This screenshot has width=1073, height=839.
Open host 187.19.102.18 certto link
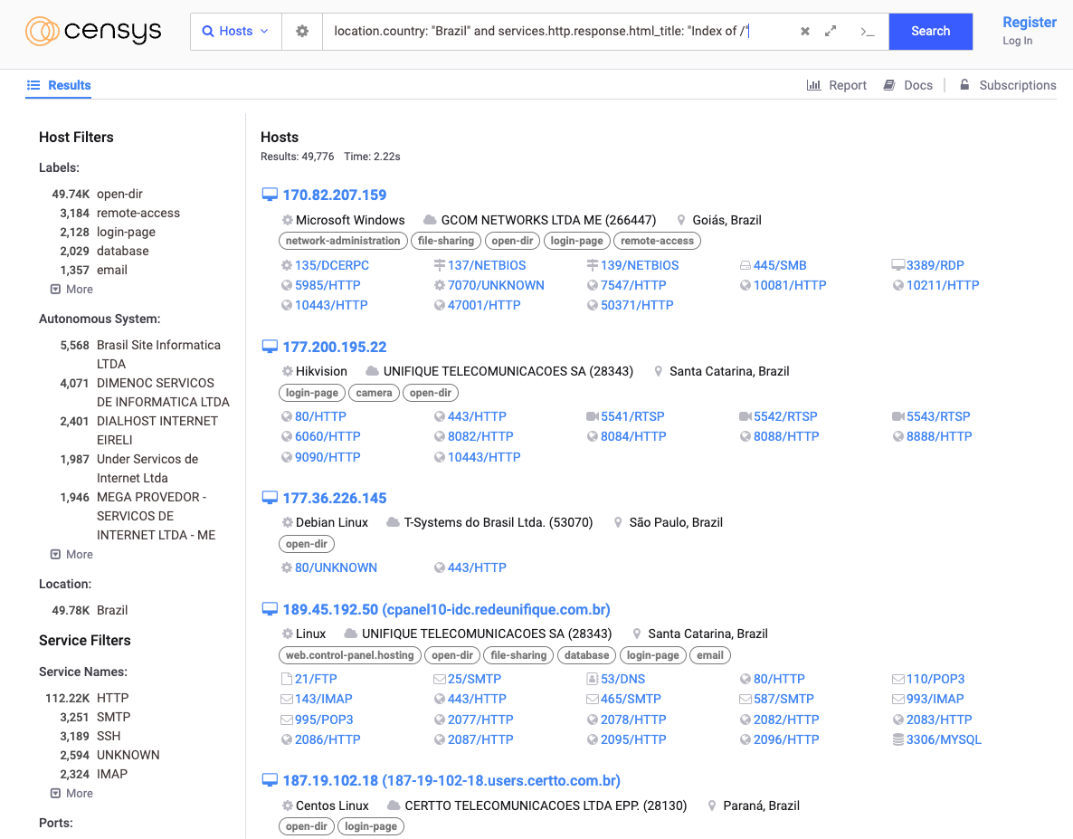point(451,780)
